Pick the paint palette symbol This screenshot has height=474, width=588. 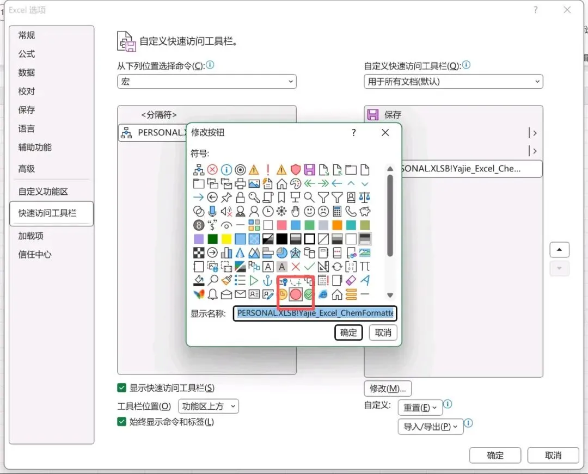pos(296,183)
